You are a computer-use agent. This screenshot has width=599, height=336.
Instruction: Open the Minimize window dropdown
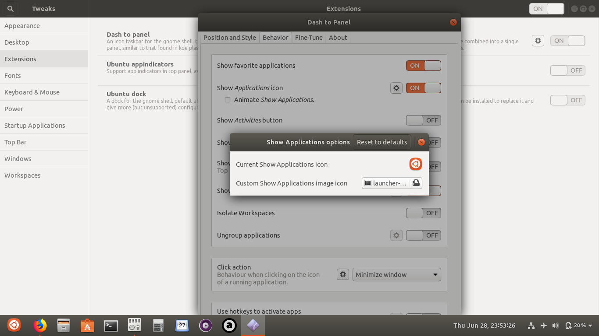(x=396, y=274)
